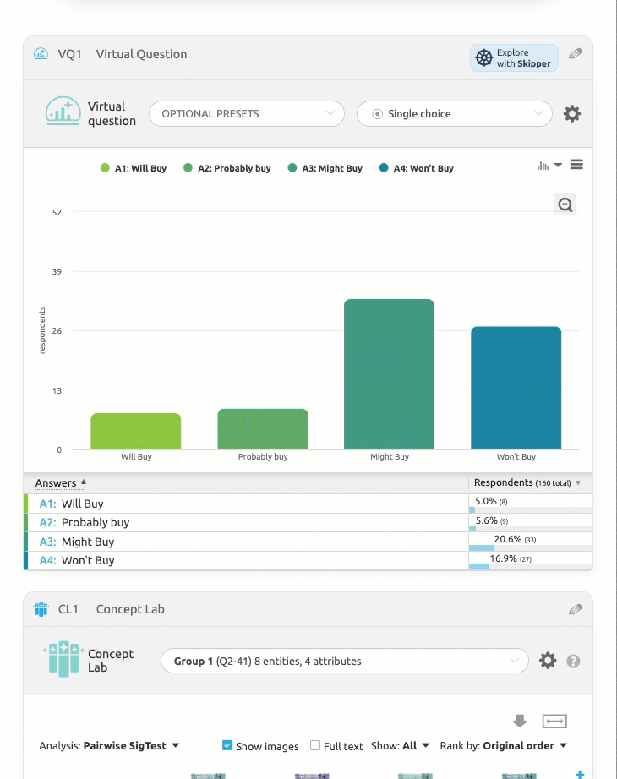Click the zoom out magnifier on the chart
The height and width of the screenshot is (779, 617).
tap(565, 204)
